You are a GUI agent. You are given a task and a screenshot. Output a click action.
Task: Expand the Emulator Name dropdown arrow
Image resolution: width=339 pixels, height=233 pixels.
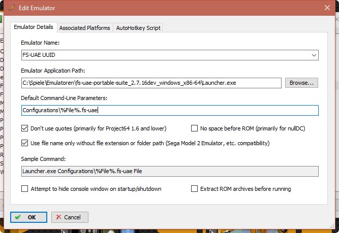(314, 55)
